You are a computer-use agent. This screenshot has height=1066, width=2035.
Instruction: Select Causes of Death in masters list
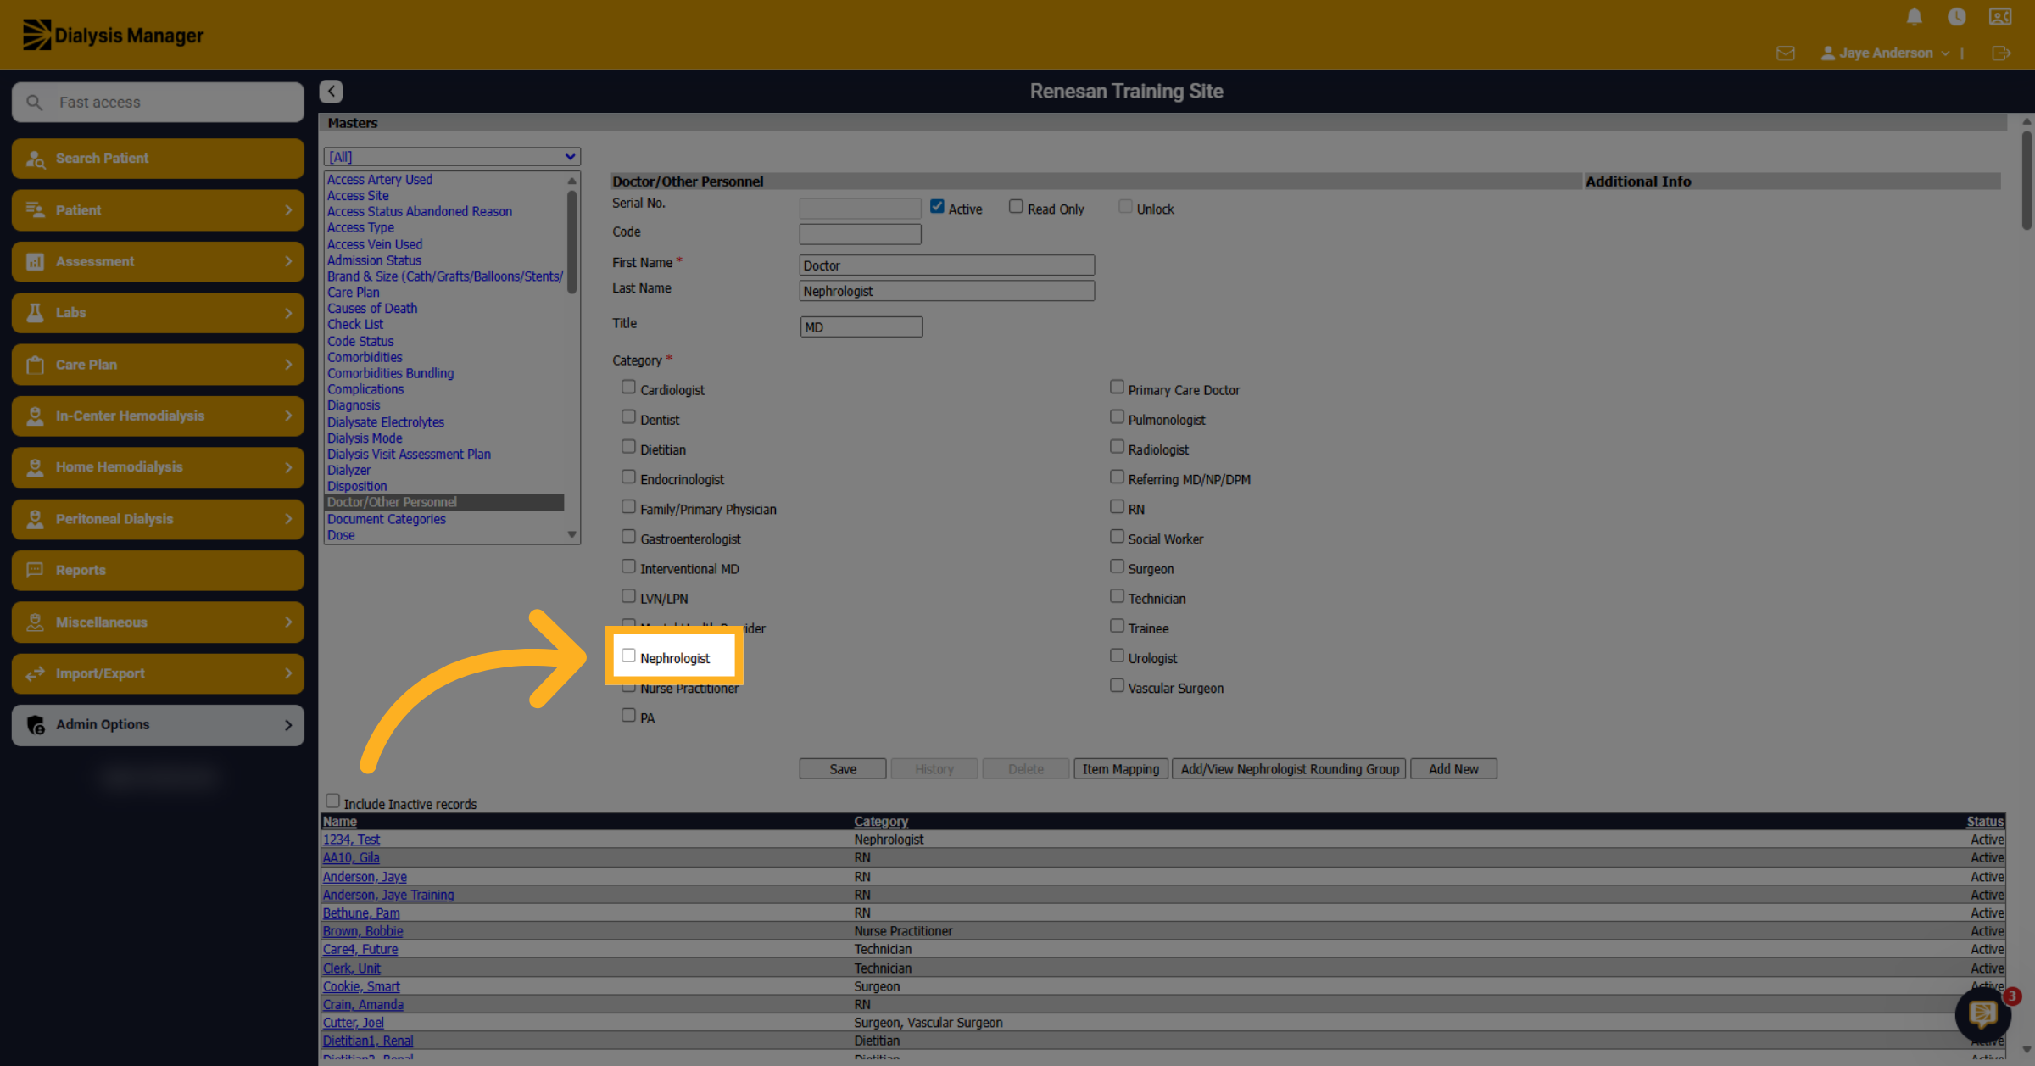(x=372, y=309)
